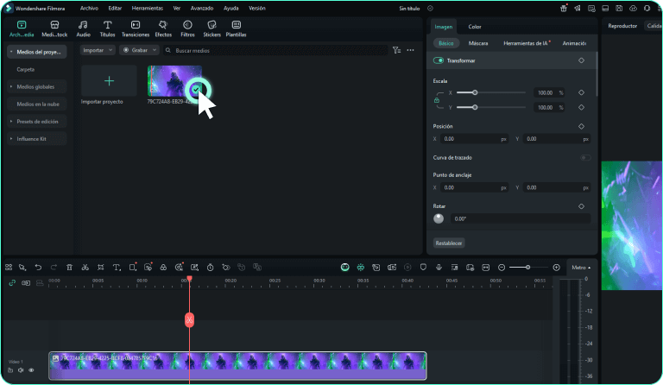
Task: Zoom in the timeline with plus icon
Action: tap(557, 268)
